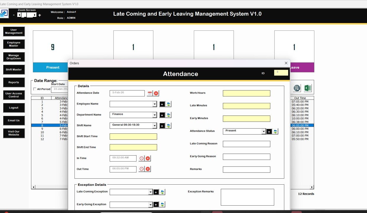Click the Late Coming Reason field
Viewport: 367px width, 213px height.
[x=246, y=144]
